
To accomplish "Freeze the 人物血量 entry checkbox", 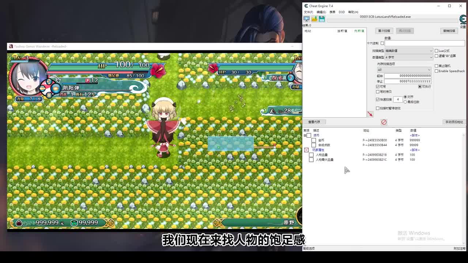I will [311, 155].
